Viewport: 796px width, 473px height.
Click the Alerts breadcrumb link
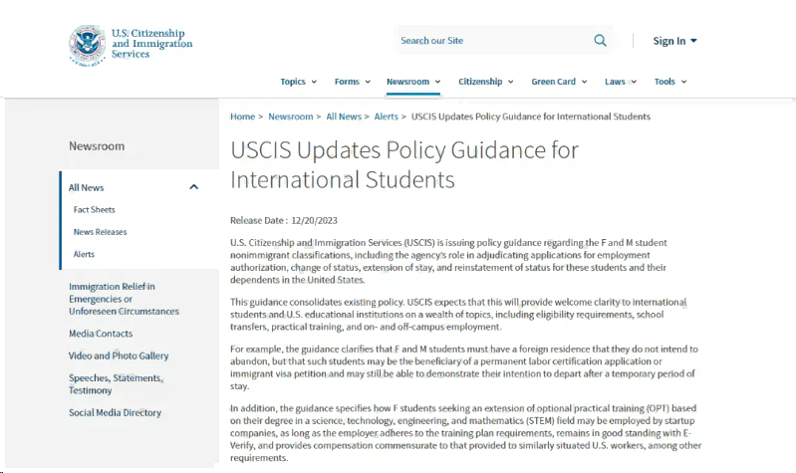pos(386,117)
